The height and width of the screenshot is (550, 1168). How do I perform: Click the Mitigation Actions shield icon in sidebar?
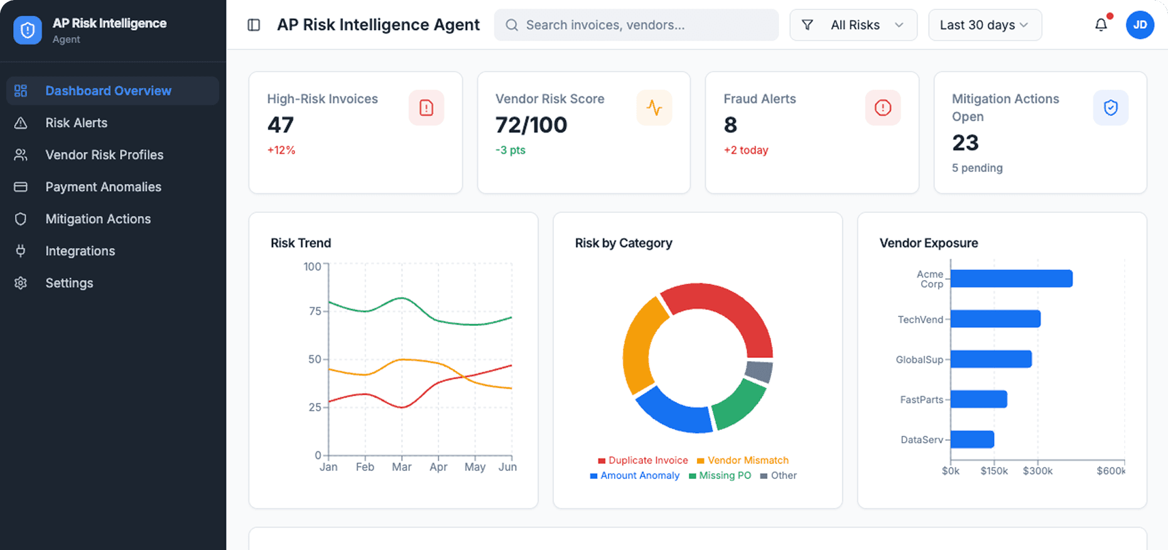[x=21, y=218]
